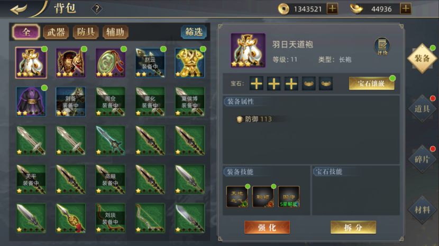Switch to the 防具 tab

(86, 32)
